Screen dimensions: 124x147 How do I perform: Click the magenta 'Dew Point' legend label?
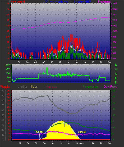pos(110,87)
